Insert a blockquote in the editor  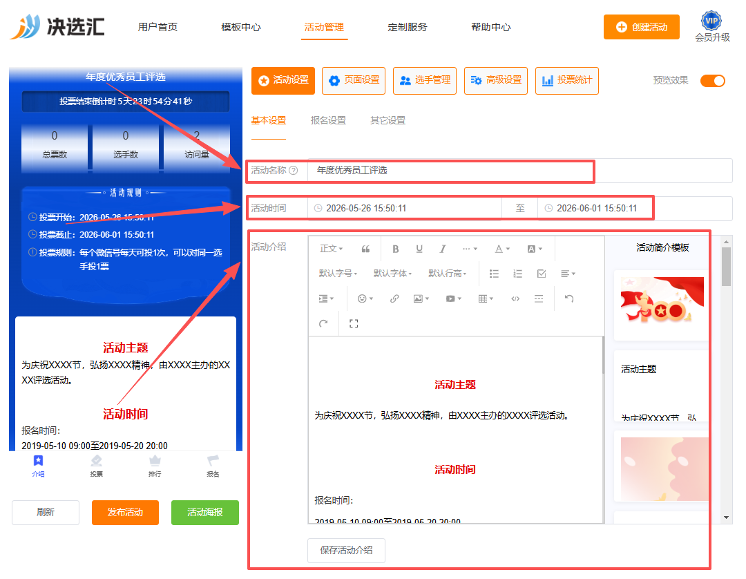(x=365, y=249)
